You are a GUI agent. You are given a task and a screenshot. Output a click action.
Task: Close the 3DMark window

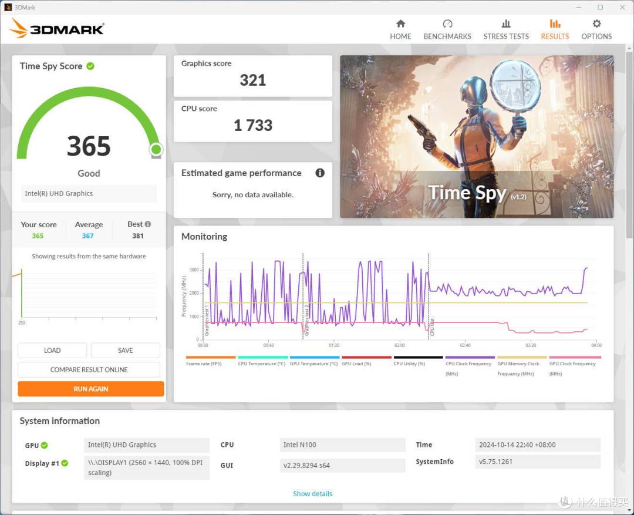point(622,7)
